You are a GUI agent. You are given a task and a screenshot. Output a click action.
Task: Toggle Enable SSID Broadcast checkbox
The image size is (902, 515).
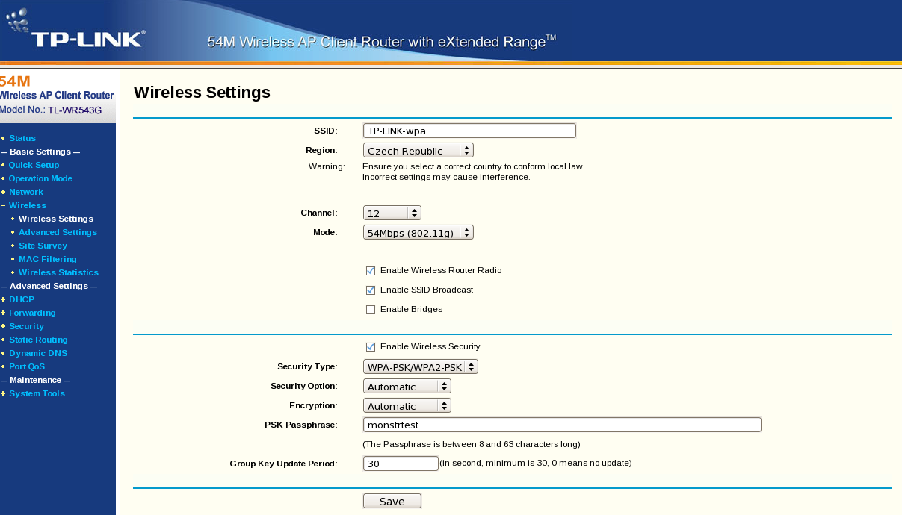pyautogui.click(x=371, y=290)
